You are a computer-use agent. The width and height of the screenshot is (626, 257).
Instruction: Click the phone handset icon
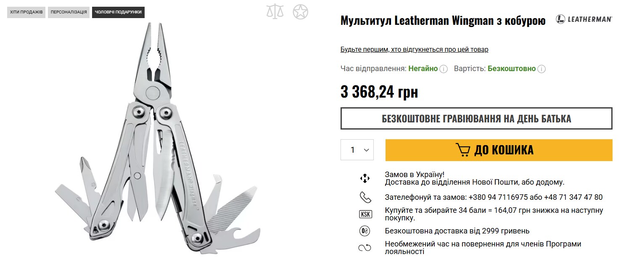[x=365, y=197]
